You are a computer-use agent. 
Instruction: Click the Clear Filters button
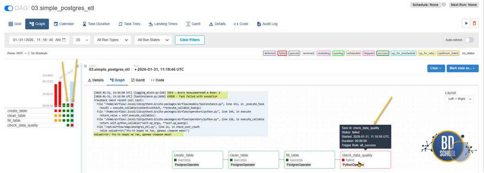190,40
